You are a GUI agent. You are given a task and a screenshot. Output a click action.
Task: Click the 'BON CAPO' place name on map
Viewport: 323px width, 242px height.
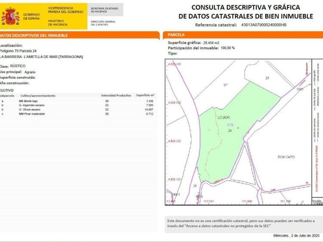click(x=286, y=157)
